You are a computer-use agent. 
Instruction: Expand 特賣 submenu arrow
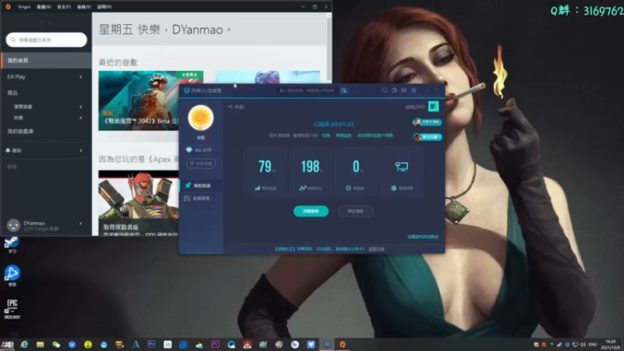click(x=81, y=118)
